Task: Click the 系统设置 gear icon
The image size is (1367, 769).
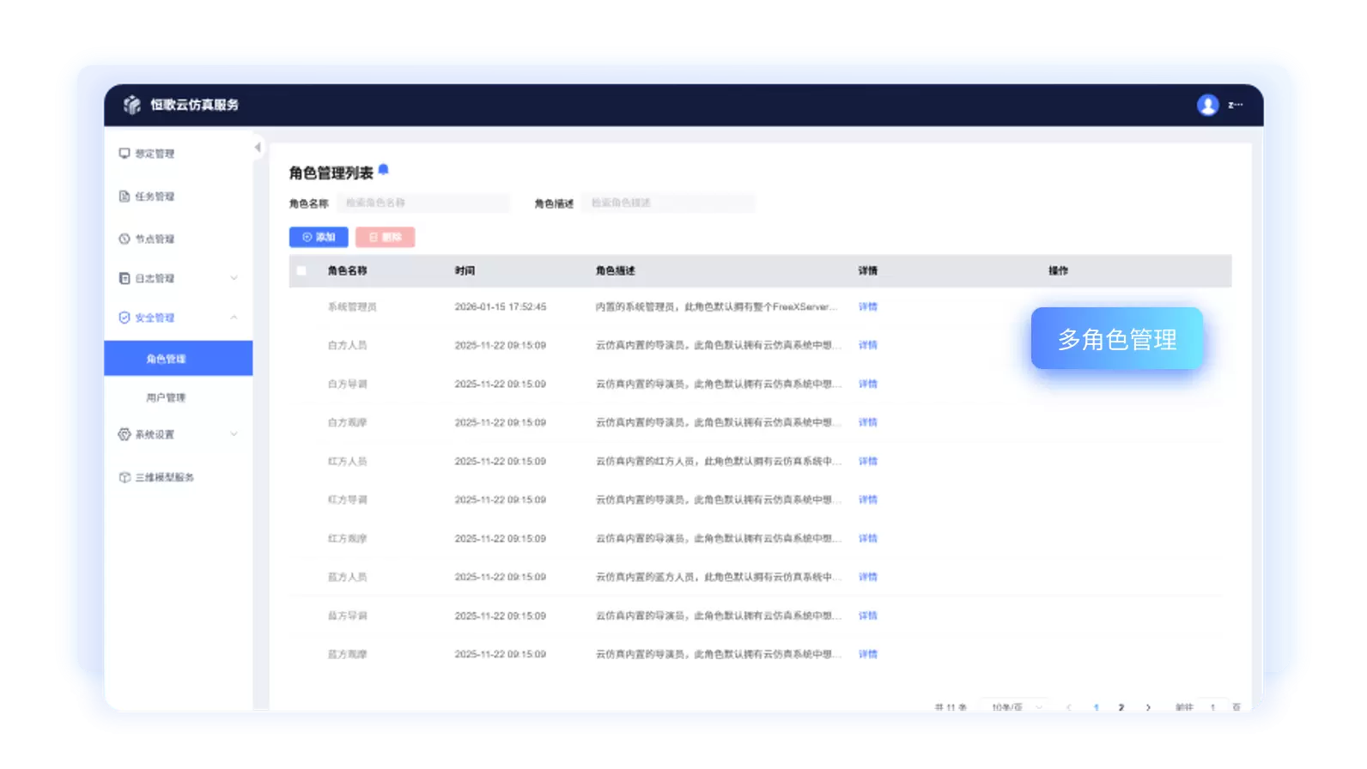Action: point(125,434)
